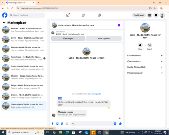
Task: Record a voice clip with the microphone
Action: [x=52, y=124]
